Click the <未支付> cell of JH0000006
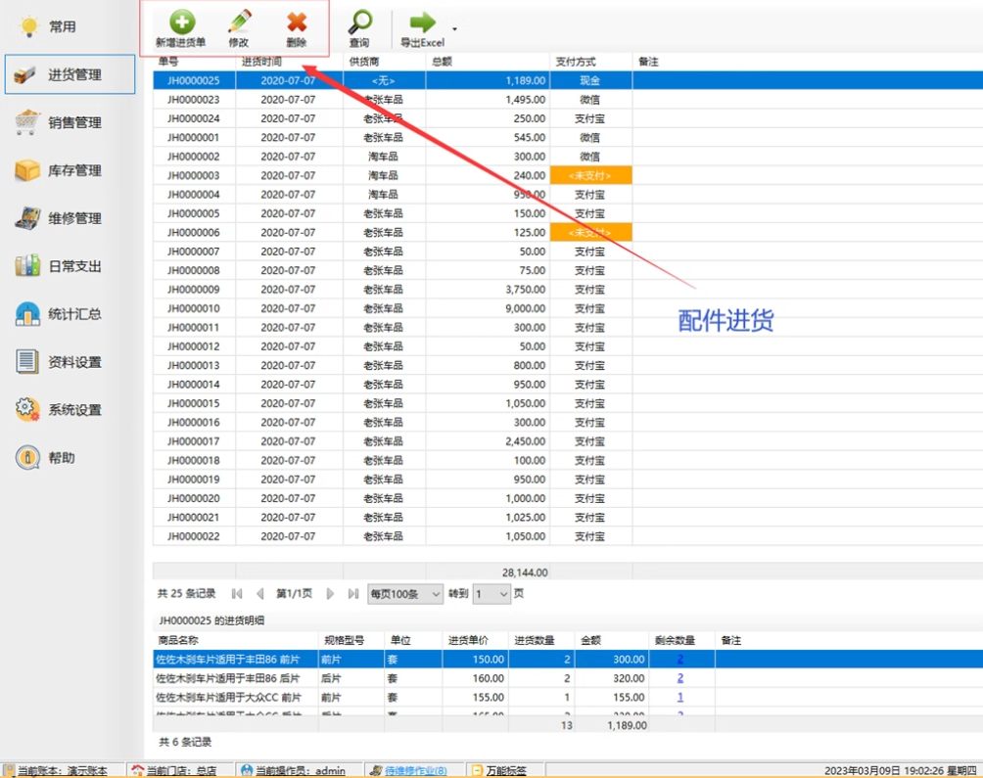The image size is (983, 778). click(x=590, y=232)
